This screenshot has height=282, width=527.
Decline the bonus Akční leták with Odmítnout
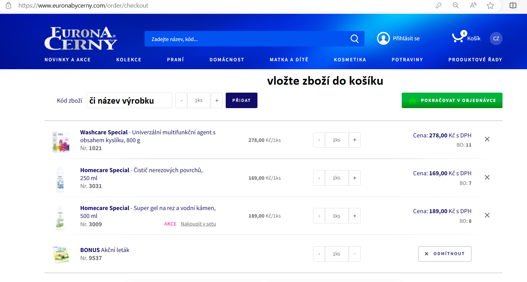(445, 254)
